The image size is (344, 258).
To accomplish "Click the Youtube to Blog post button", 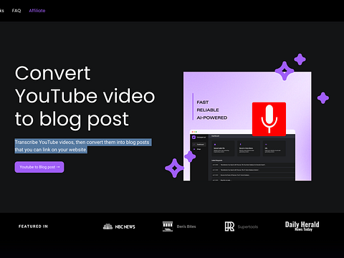I will coord(39,167).
